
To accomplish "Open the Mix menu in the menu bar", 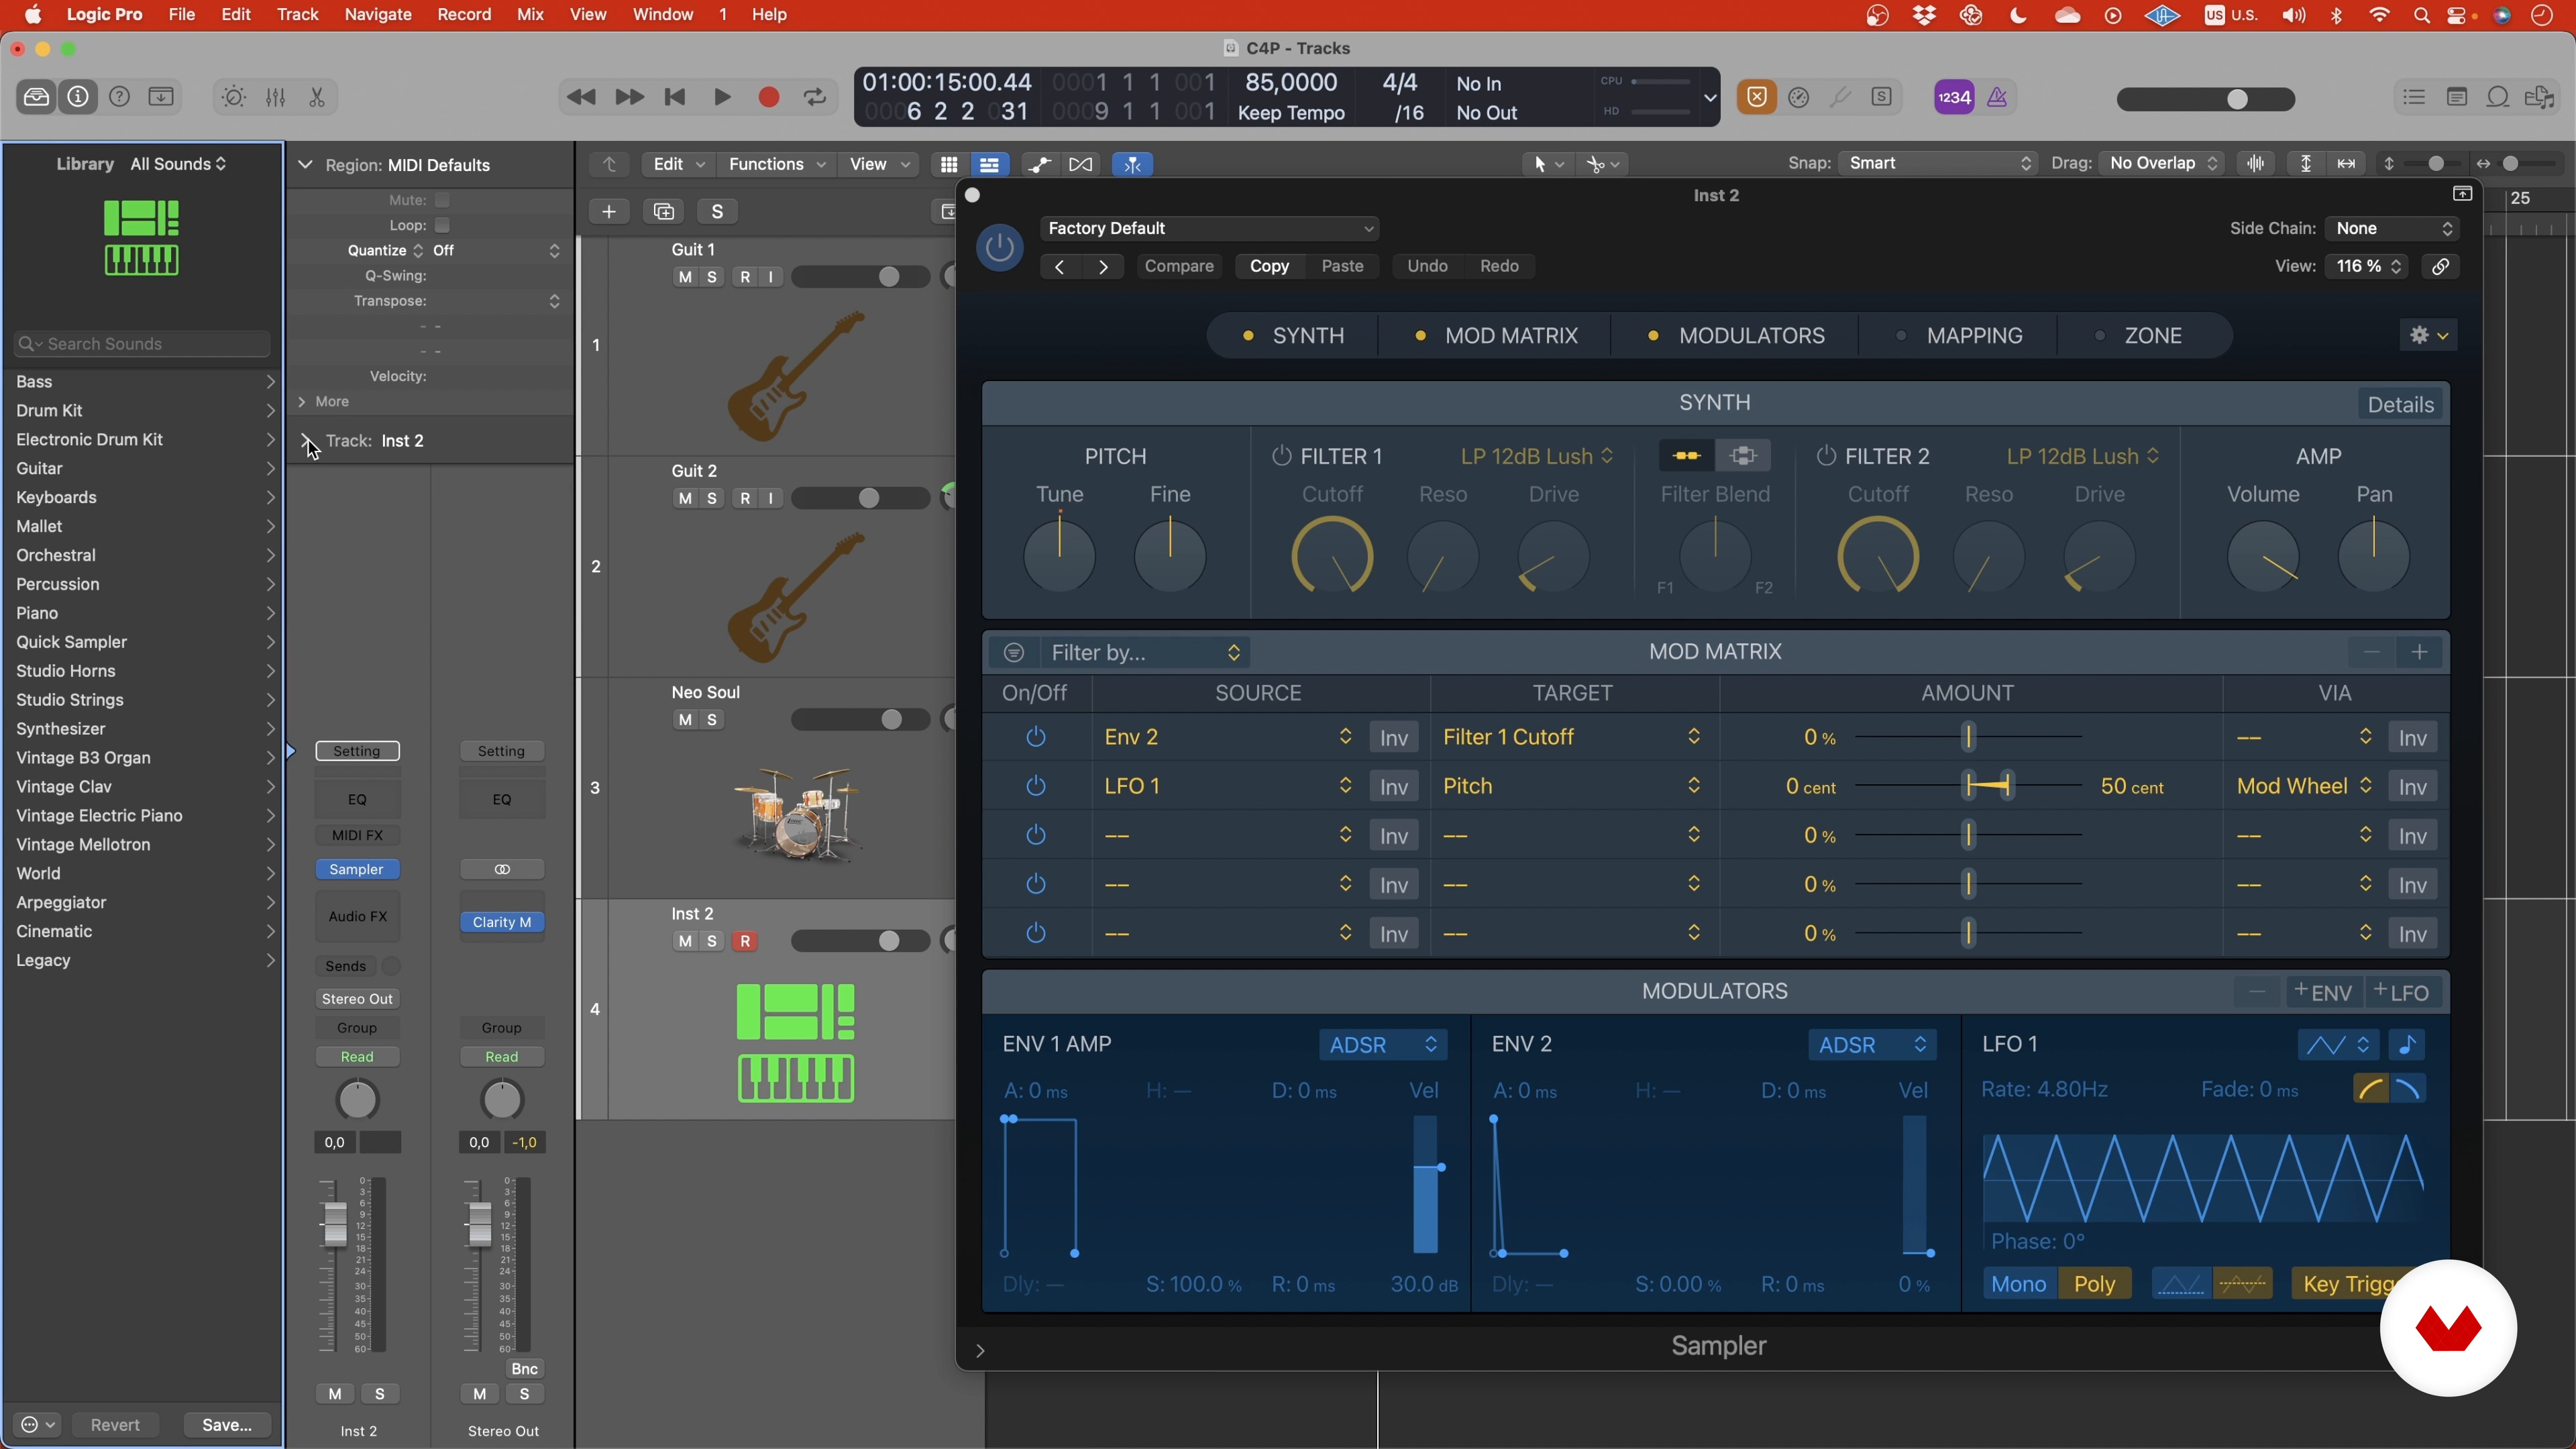I will tap(530, 15).
